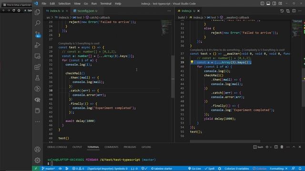Image resolution: width=305 pixels, height=171 pixels.
Task: Toggle secondary side bar layout button
Action: (x=274, y=3)
